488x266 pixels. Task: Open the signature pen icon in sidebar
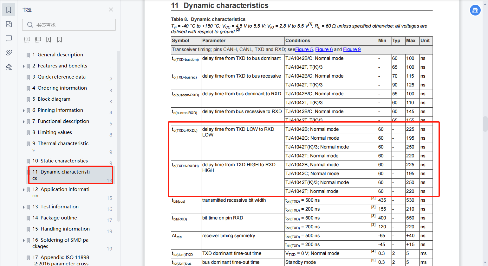point(9,67)
